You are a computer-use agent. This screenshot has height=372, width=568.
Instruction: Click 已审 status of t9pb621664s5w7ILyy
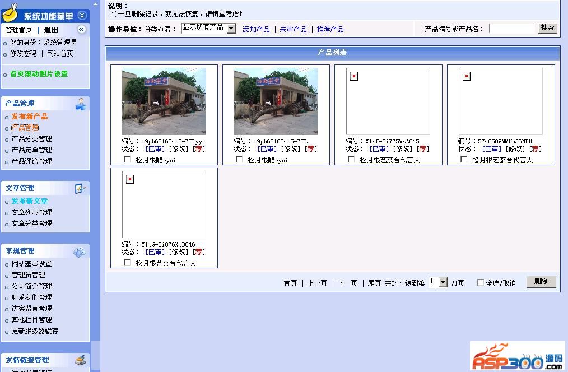pyautogui.click(x=155, y=149)
